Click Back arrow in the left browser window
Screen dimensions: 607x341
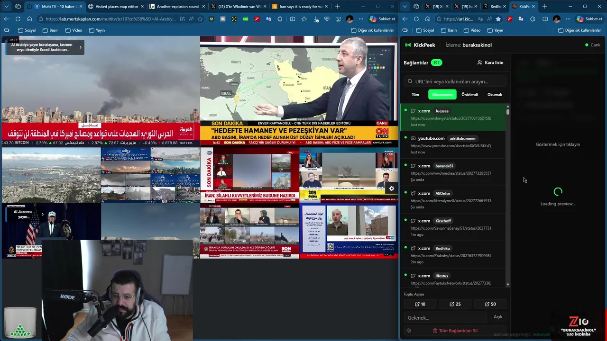[7, 19]
